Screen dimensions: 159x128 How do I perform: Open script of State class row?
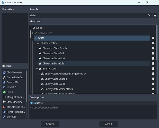pos(153,38)
